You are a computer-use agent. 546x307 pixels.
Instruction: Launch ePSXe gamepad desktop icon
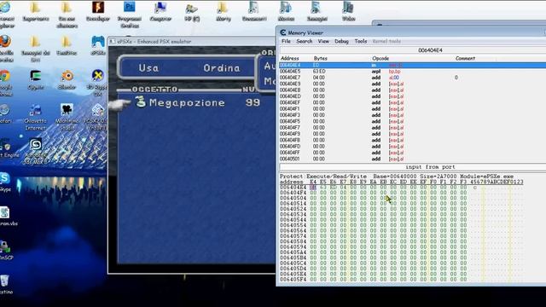[x=98, y=42]
